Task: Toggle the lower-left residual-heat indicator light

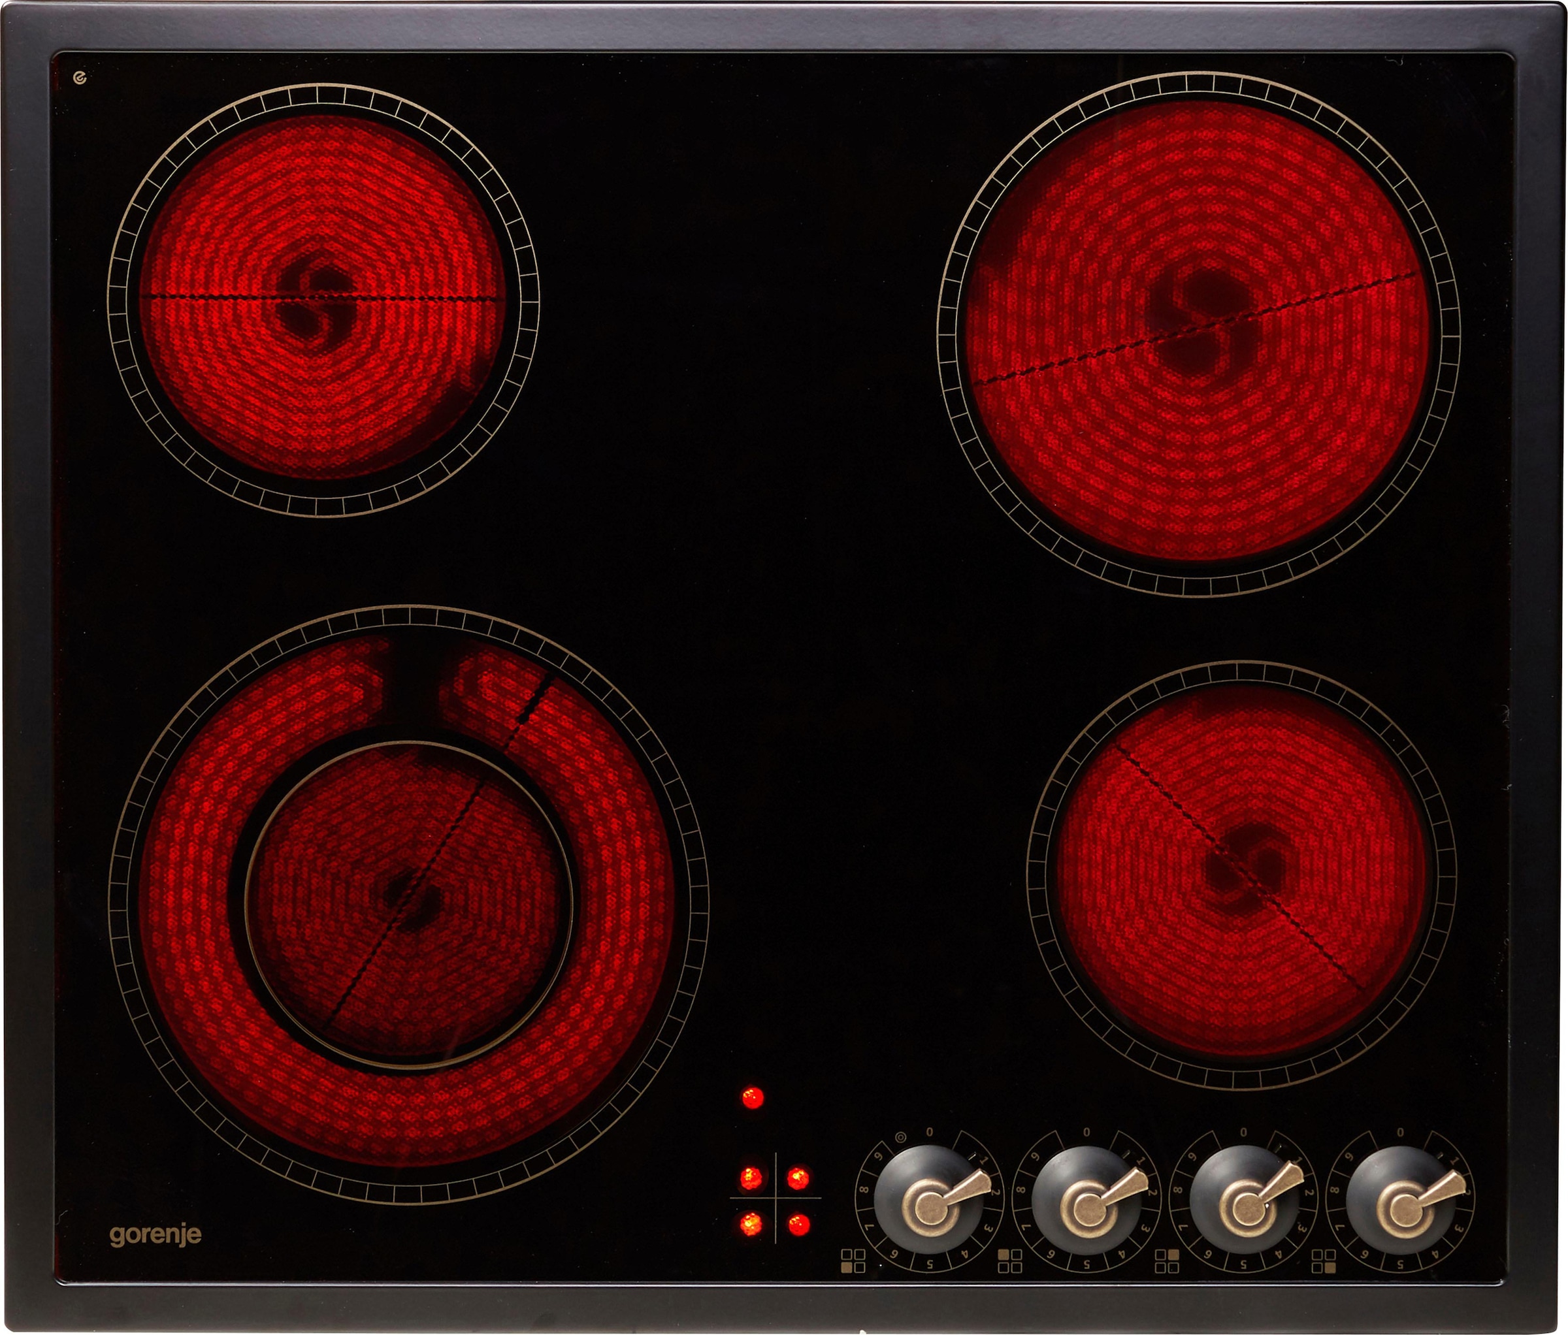Action: click(751, 1222)
